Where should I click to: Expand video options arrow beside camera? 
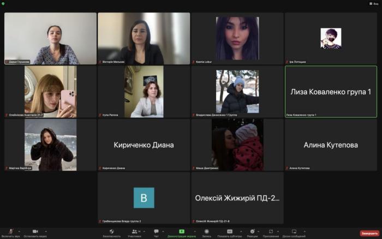pos(45,231)
